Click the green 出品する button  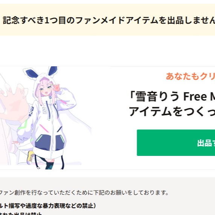pos(176,143)
